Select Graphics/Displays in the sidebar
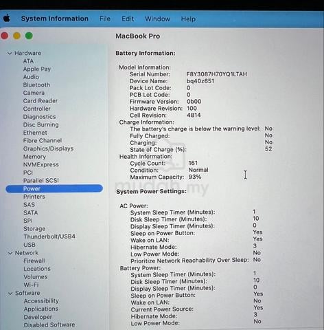Viewport: 324px width, 330px height. point(48,148)
